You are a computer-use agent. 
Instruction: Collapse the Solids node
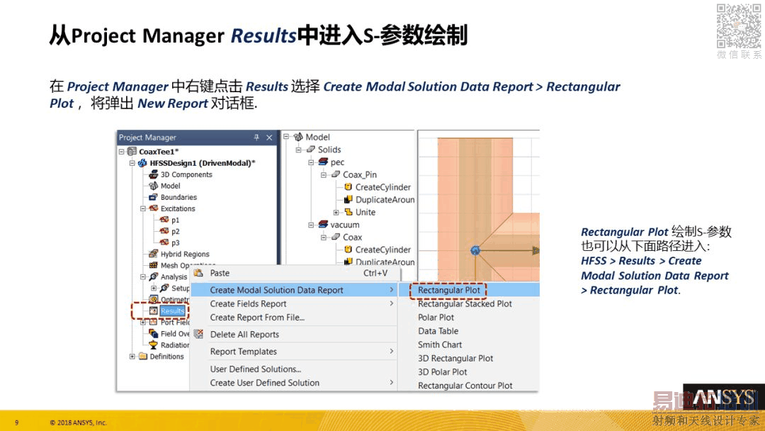tap(299, 150)
